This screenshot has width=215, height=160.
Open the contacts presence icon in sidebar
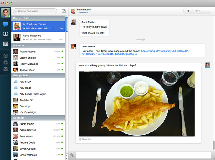(x=6, y=34)
